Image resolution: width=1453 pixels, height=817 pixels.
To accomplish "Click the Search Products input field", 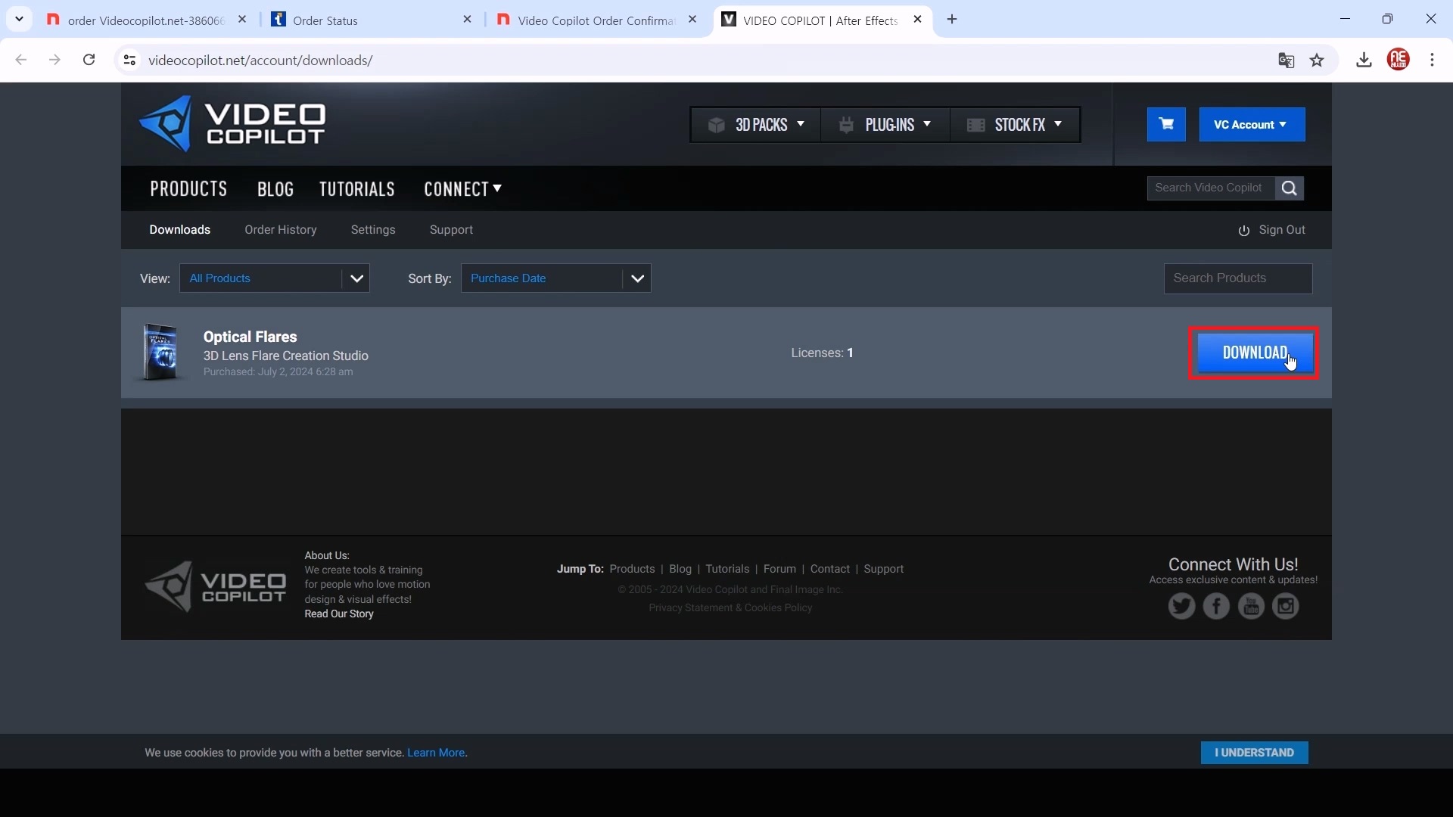I will tap(1237, 278).
